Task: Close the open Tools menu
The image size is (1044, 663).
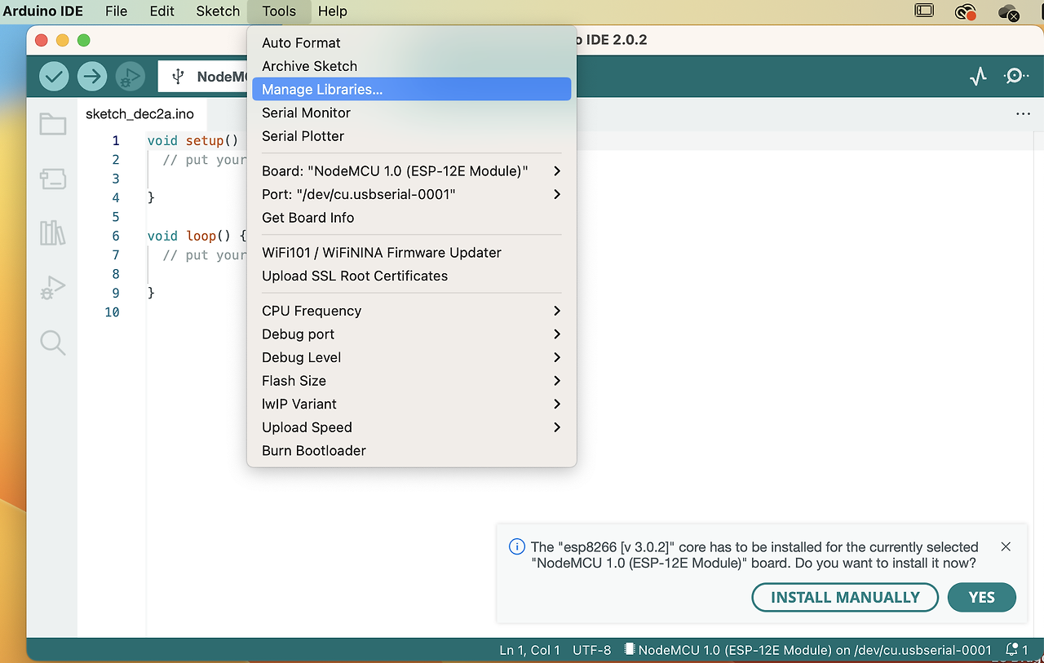Action: click(279, 11)
